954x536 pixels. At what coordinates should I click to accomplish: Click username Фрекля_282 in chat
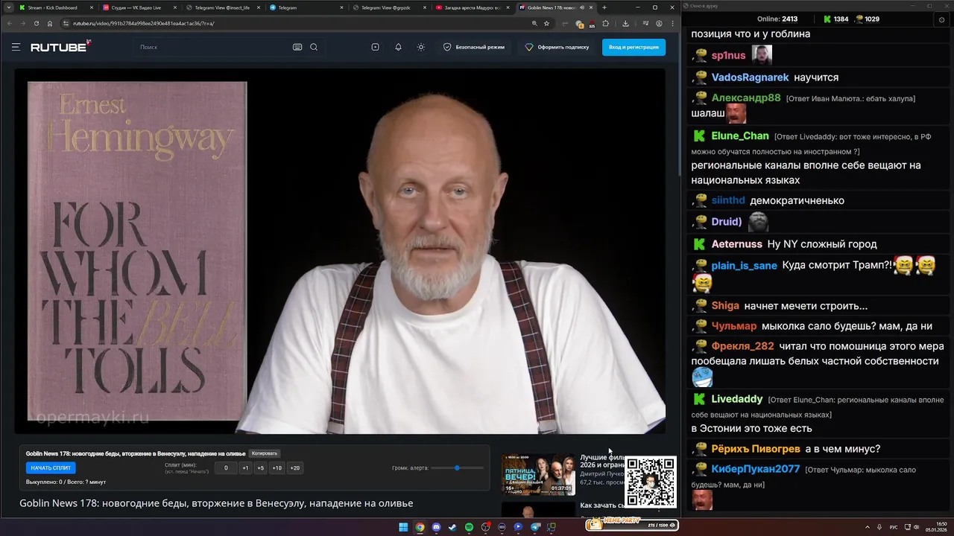[x=742, y=346]
